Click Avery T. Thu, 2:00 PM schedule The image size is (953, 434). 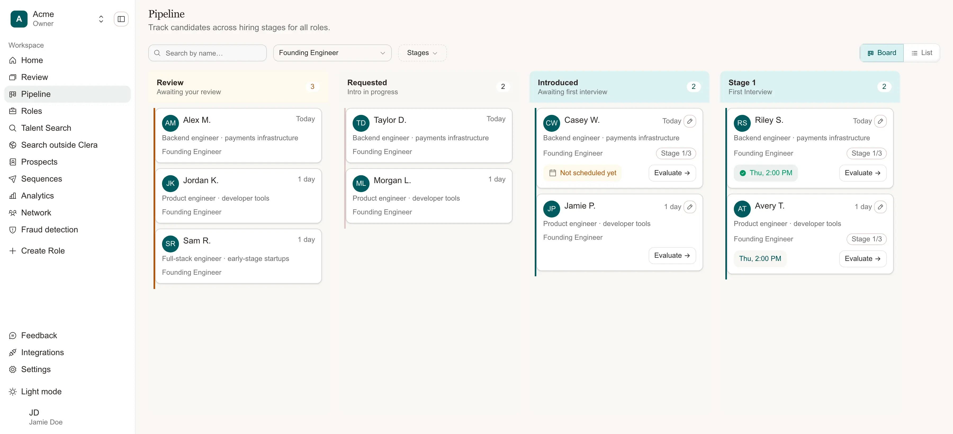[x=760, y=259]
